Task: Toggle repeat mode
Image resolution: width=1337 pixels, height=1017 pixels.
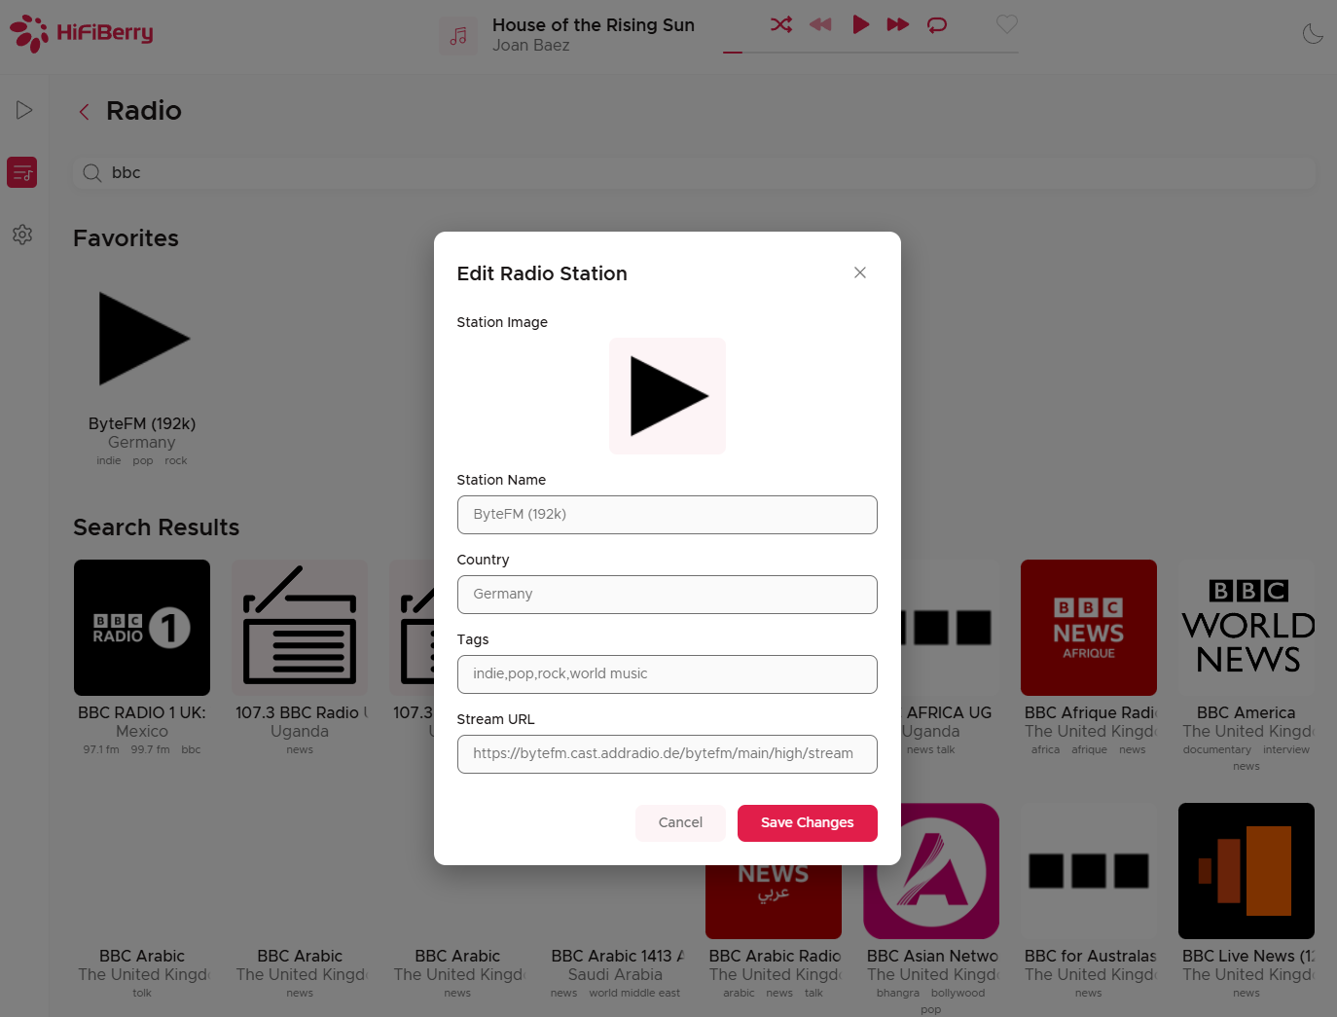Action: point(937,24)
